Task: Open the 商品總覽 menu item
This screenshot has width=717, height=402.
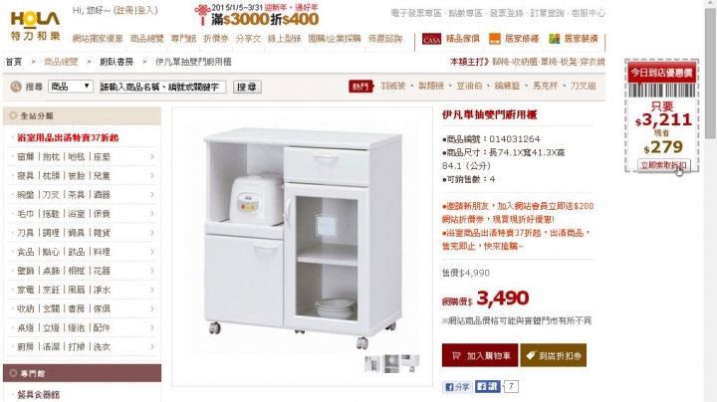Action: coord(146,39)
